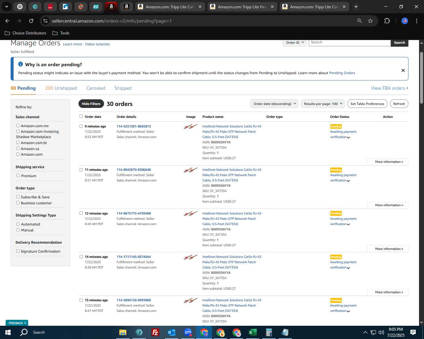Open the Order ID search type dropdown
Image resolution: width=424 pixels, height=339 pixels.
[x=294, y=42]
